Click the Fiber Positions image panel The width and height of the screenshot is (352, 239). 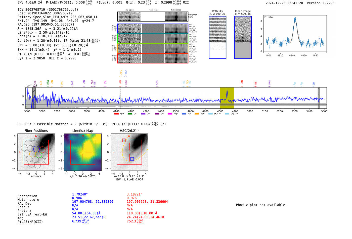pos(36,152)
